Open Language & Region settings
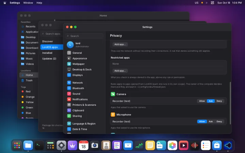The width and height of the screenshot is (245, 153). click(x=84, y=123)
